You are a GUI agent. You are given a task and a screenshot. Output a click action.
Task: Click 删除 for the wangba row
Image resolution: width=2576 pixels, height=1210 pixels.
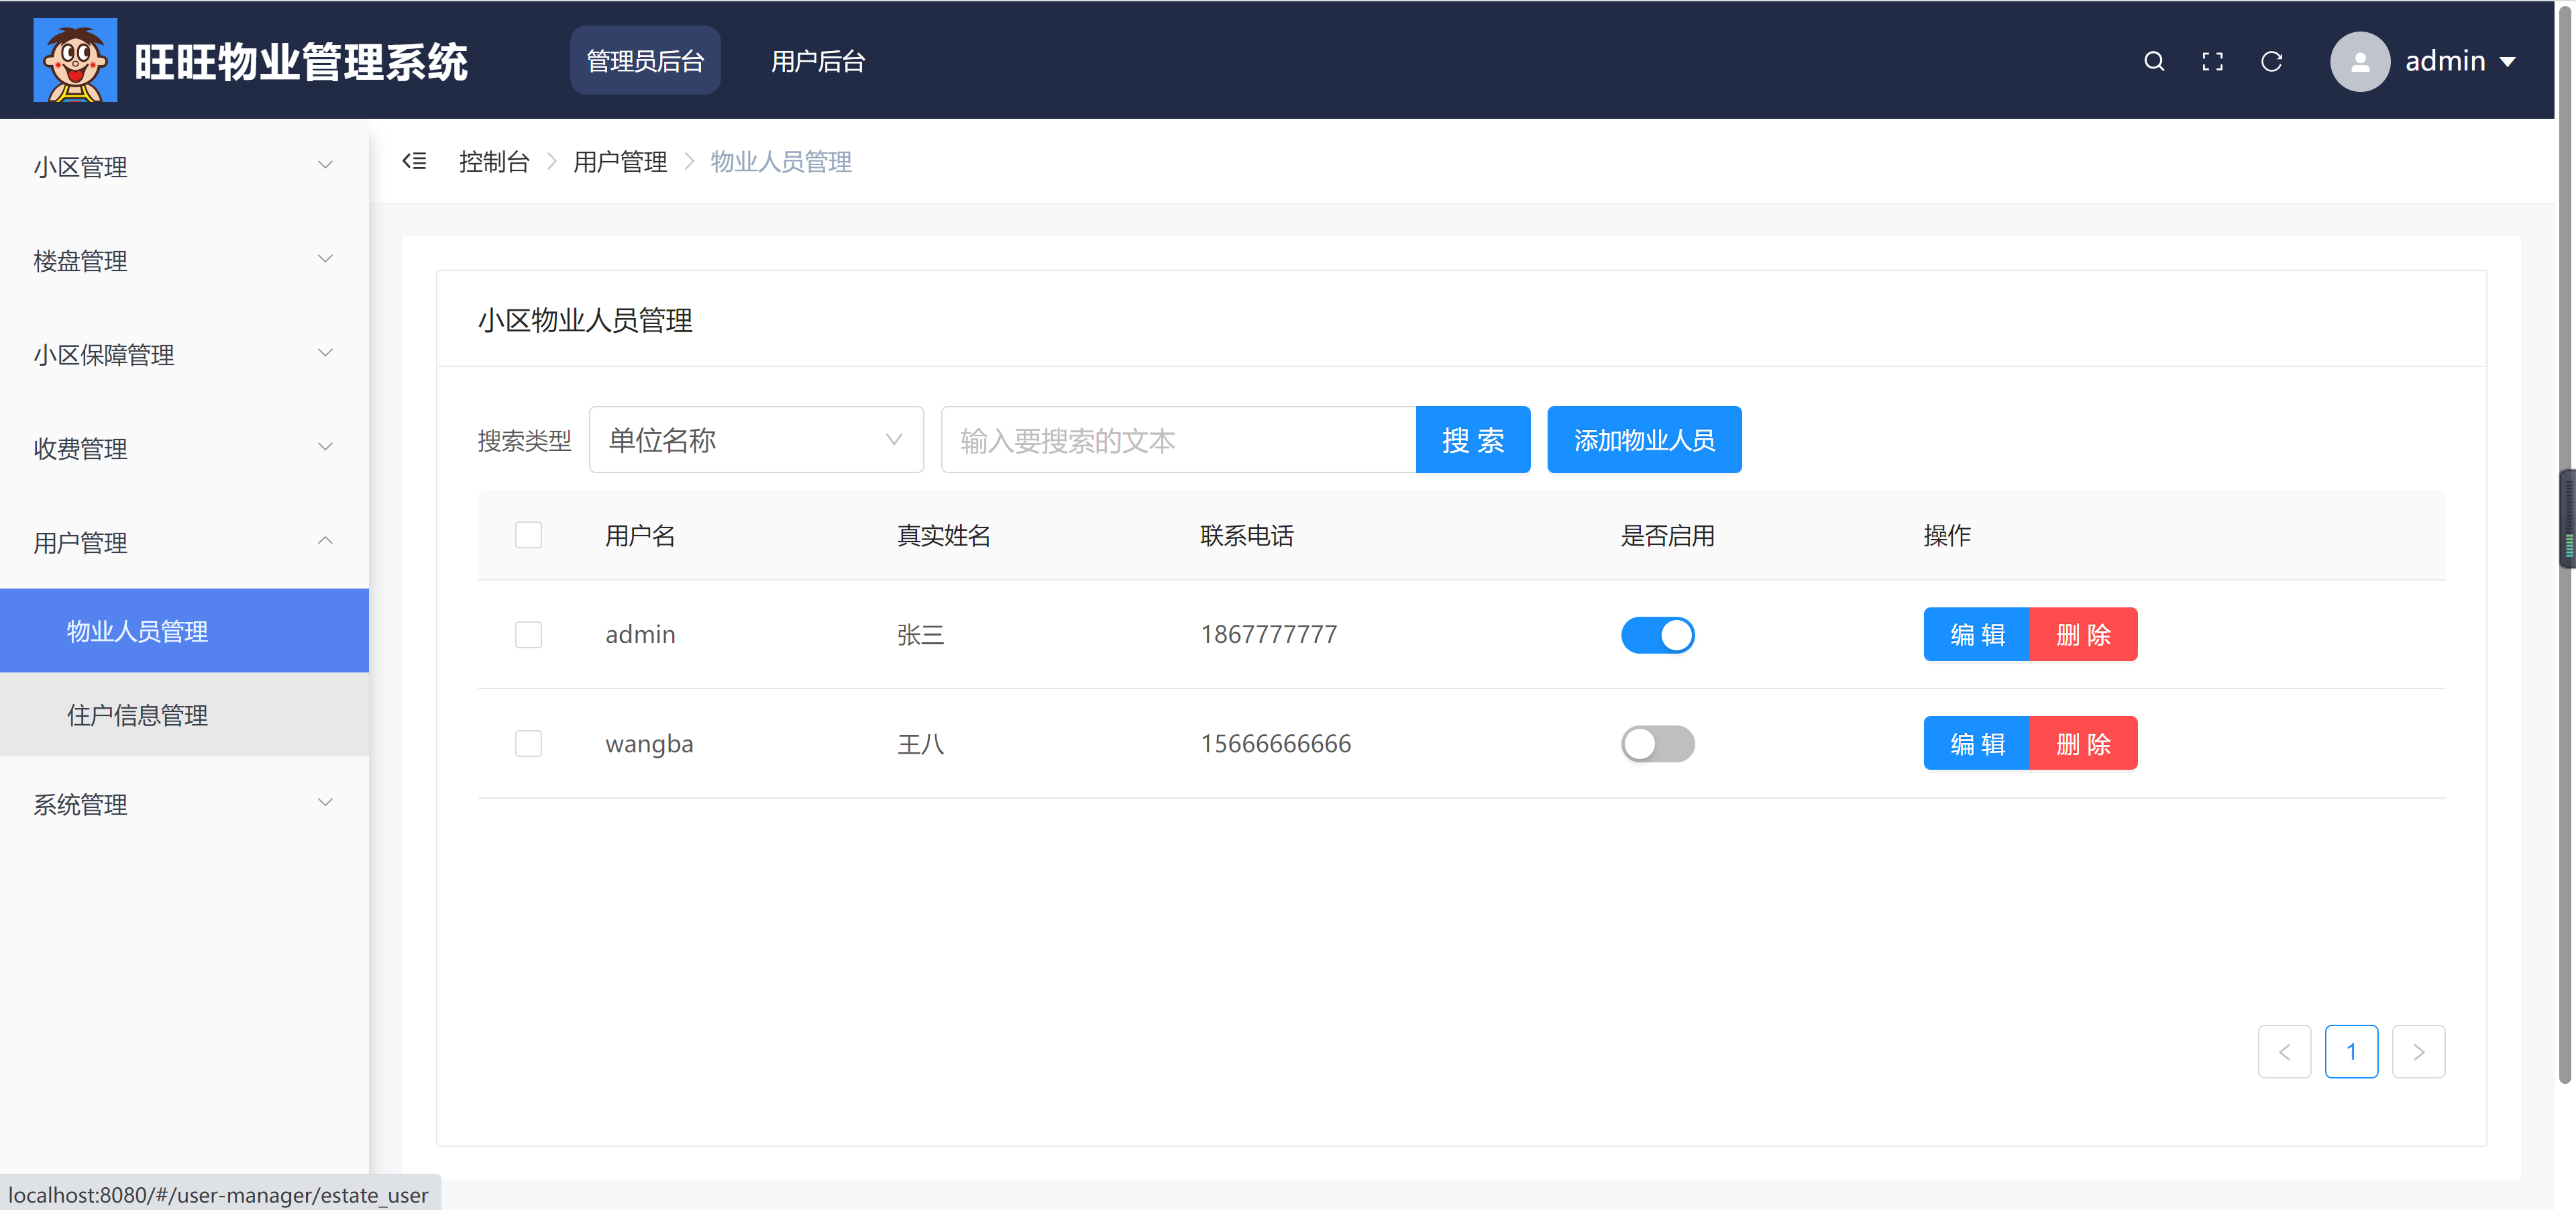click(x=2083, y=743)
